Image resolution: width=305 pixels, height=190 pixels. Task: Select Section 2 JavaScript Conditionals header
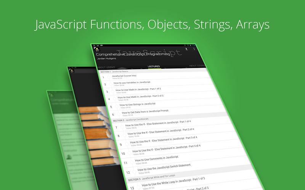[x=137, y=119]
